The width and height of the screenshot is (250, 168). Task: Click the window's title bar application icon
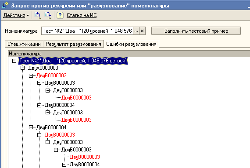(5, 5)
